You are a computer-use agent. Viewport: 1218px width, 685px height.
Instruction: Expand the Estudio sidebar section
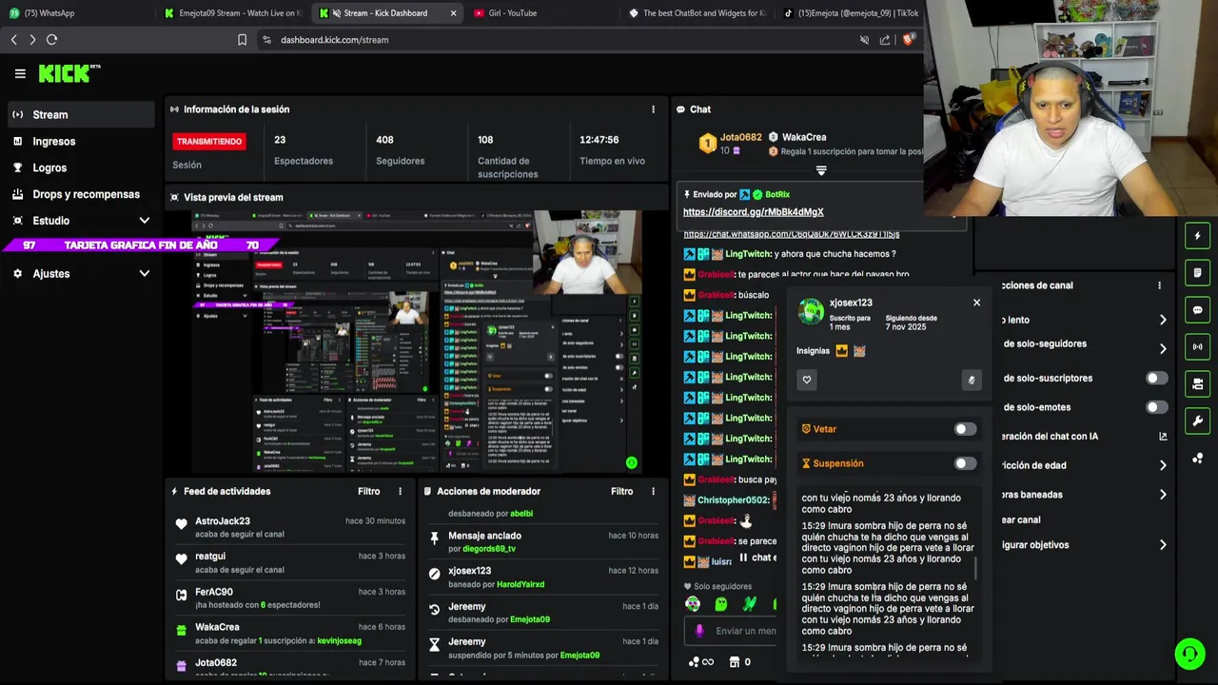click(145, 221)
